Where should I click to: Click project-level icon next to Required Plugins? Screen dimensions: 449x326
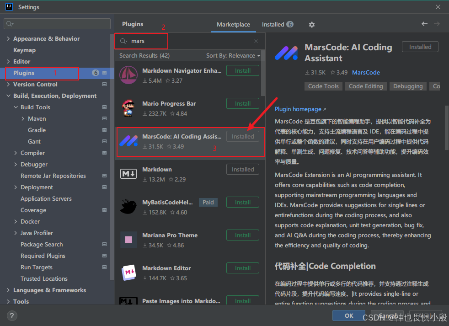pos(105,256)
